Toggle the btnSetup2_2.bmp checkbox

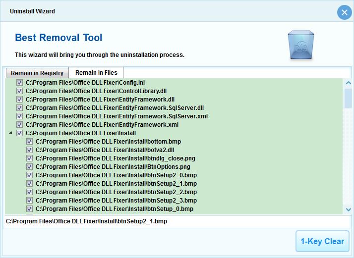[x=29, y=192]
